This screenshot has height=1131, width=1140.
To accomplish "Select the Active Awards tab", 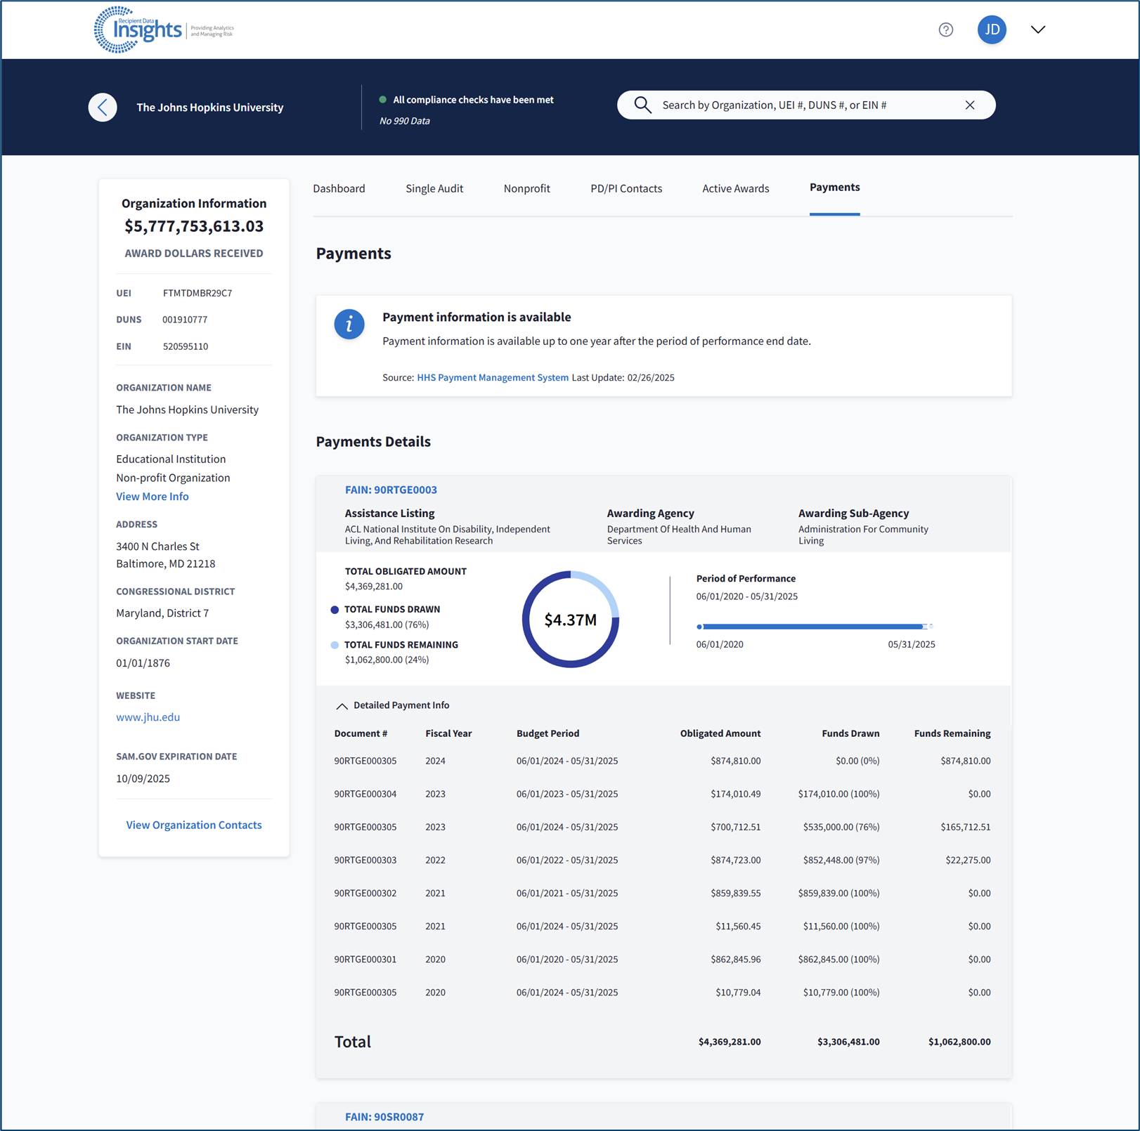I will [x=735, y=188].
